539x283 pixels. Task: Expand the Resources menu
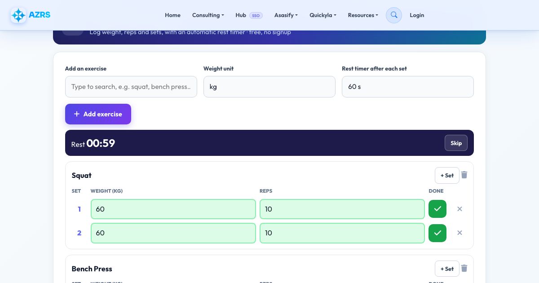(363, 15)
